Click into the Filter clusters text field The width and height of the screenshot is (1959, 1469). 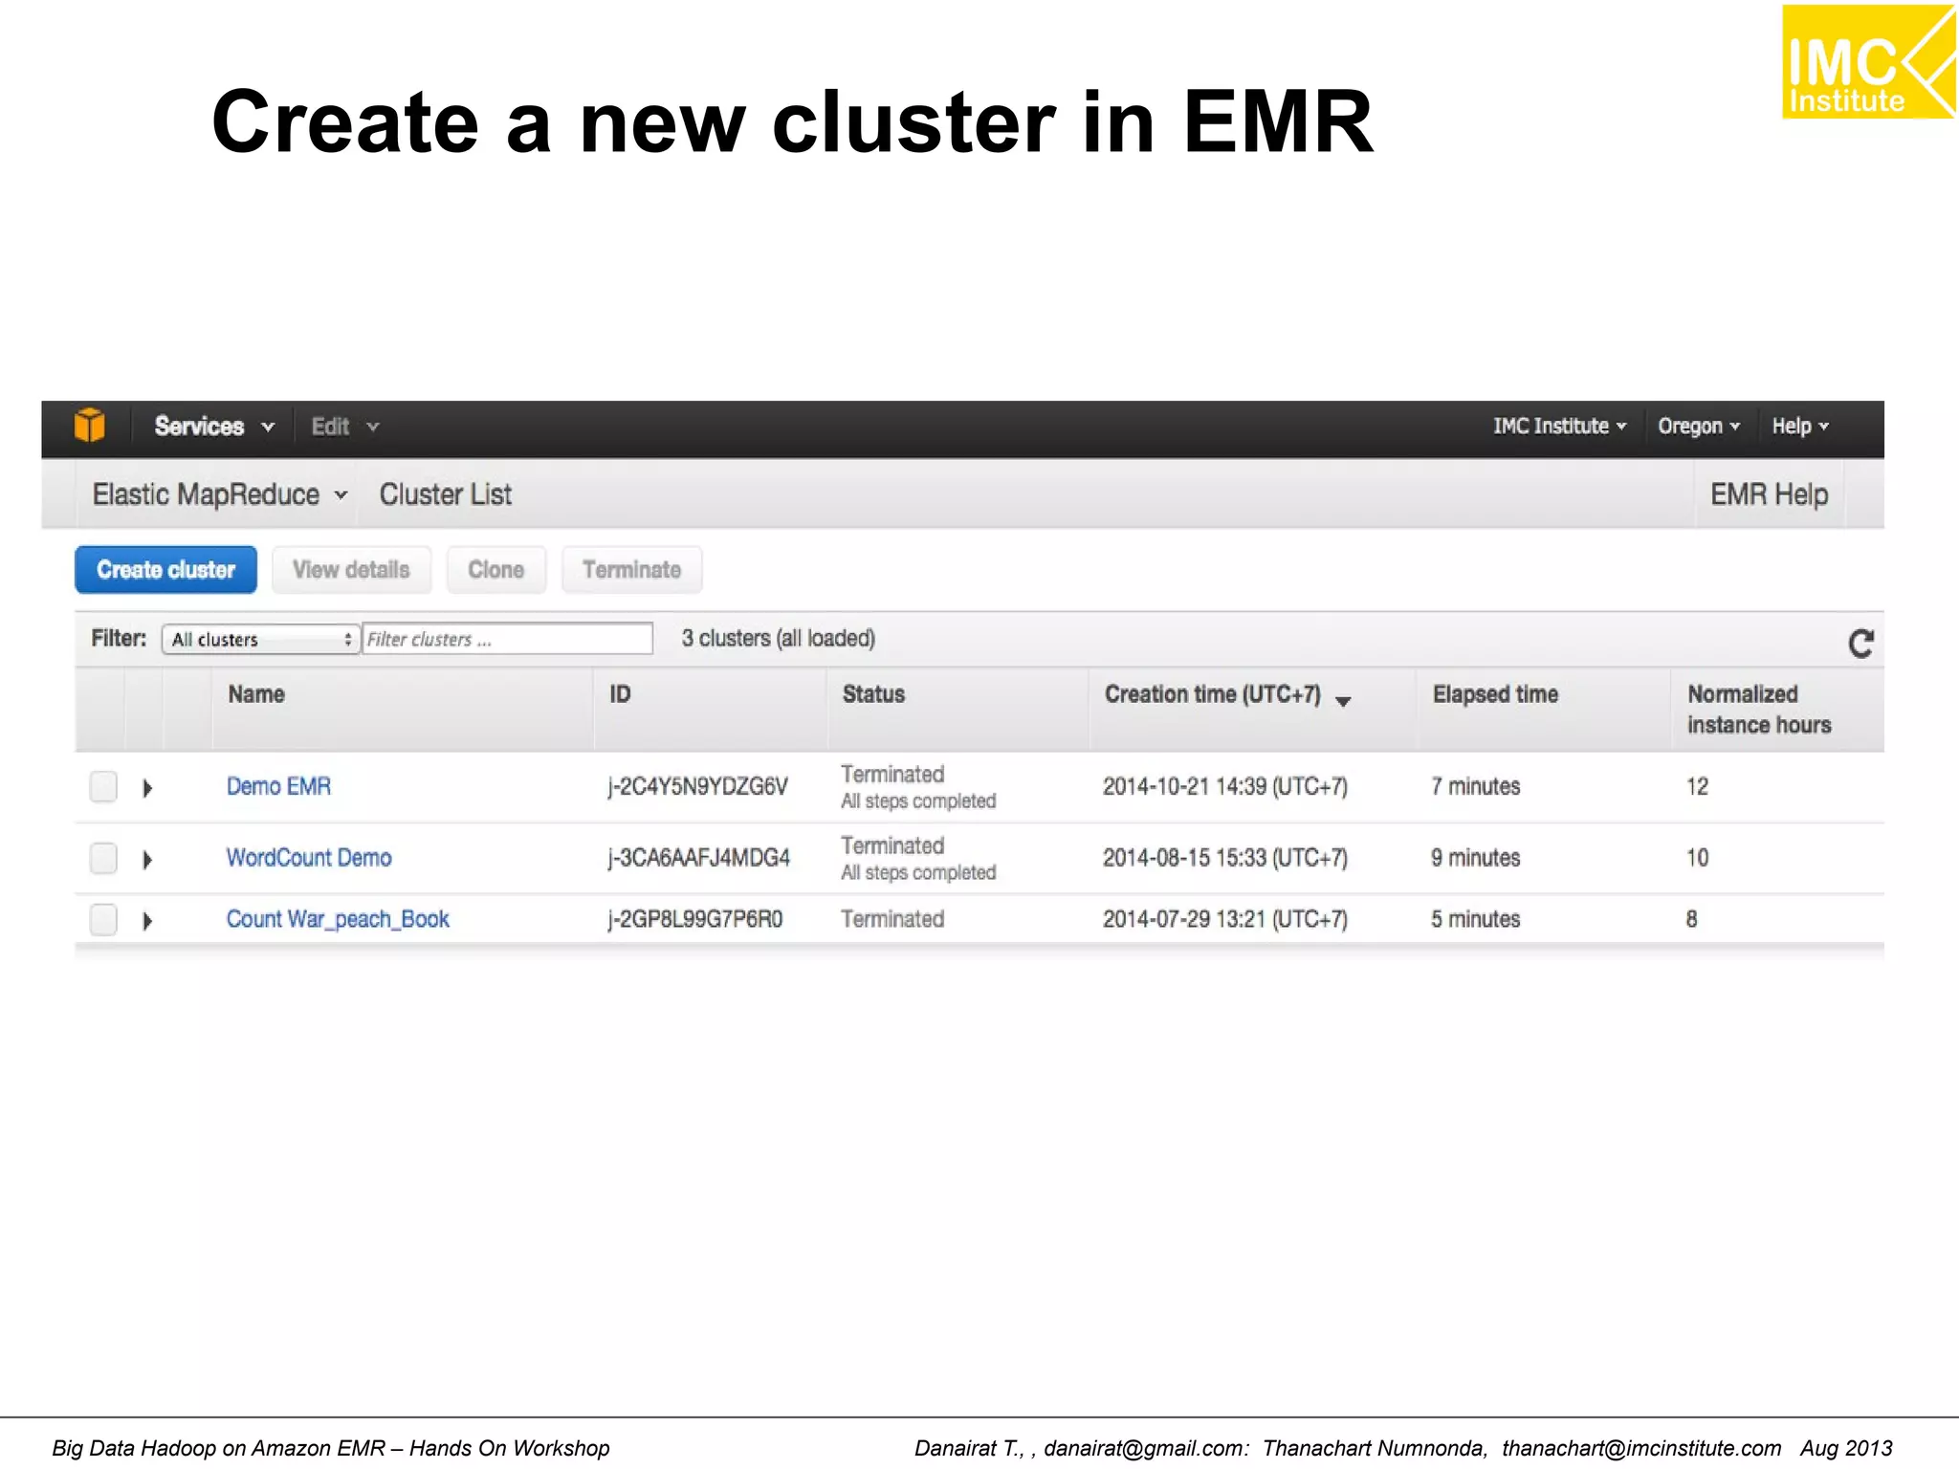pos(507,639)
